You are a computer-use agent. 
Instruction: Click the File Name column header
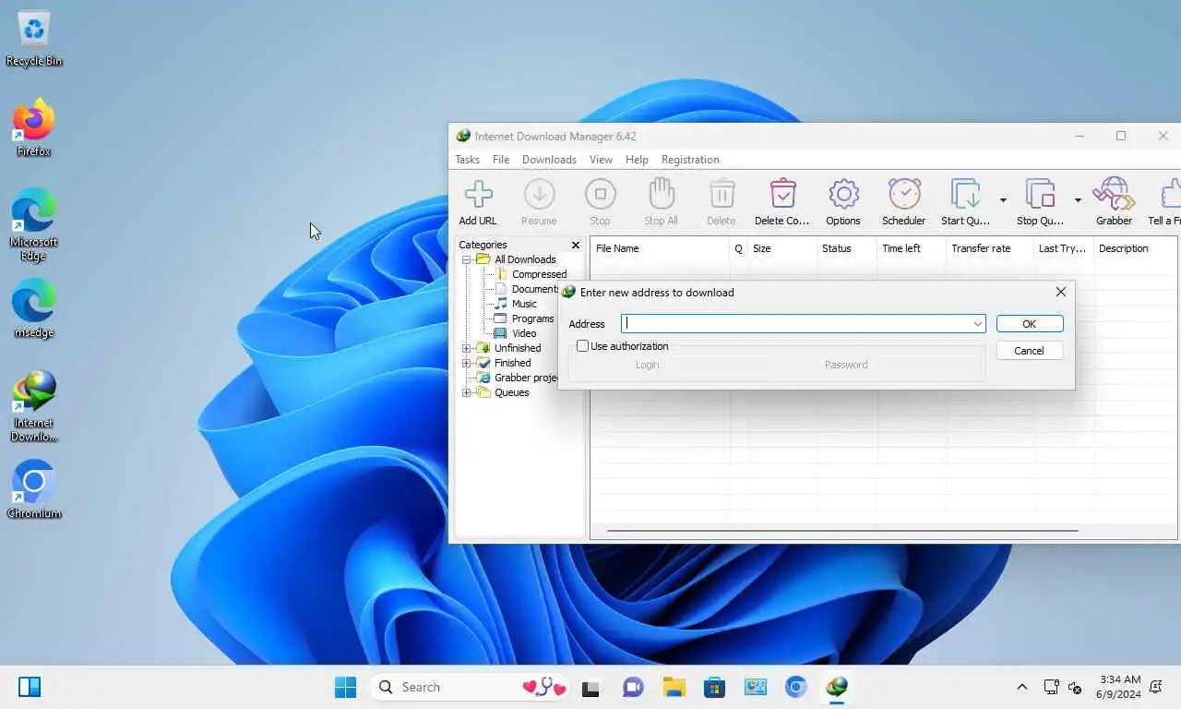[x=660, y=248]
